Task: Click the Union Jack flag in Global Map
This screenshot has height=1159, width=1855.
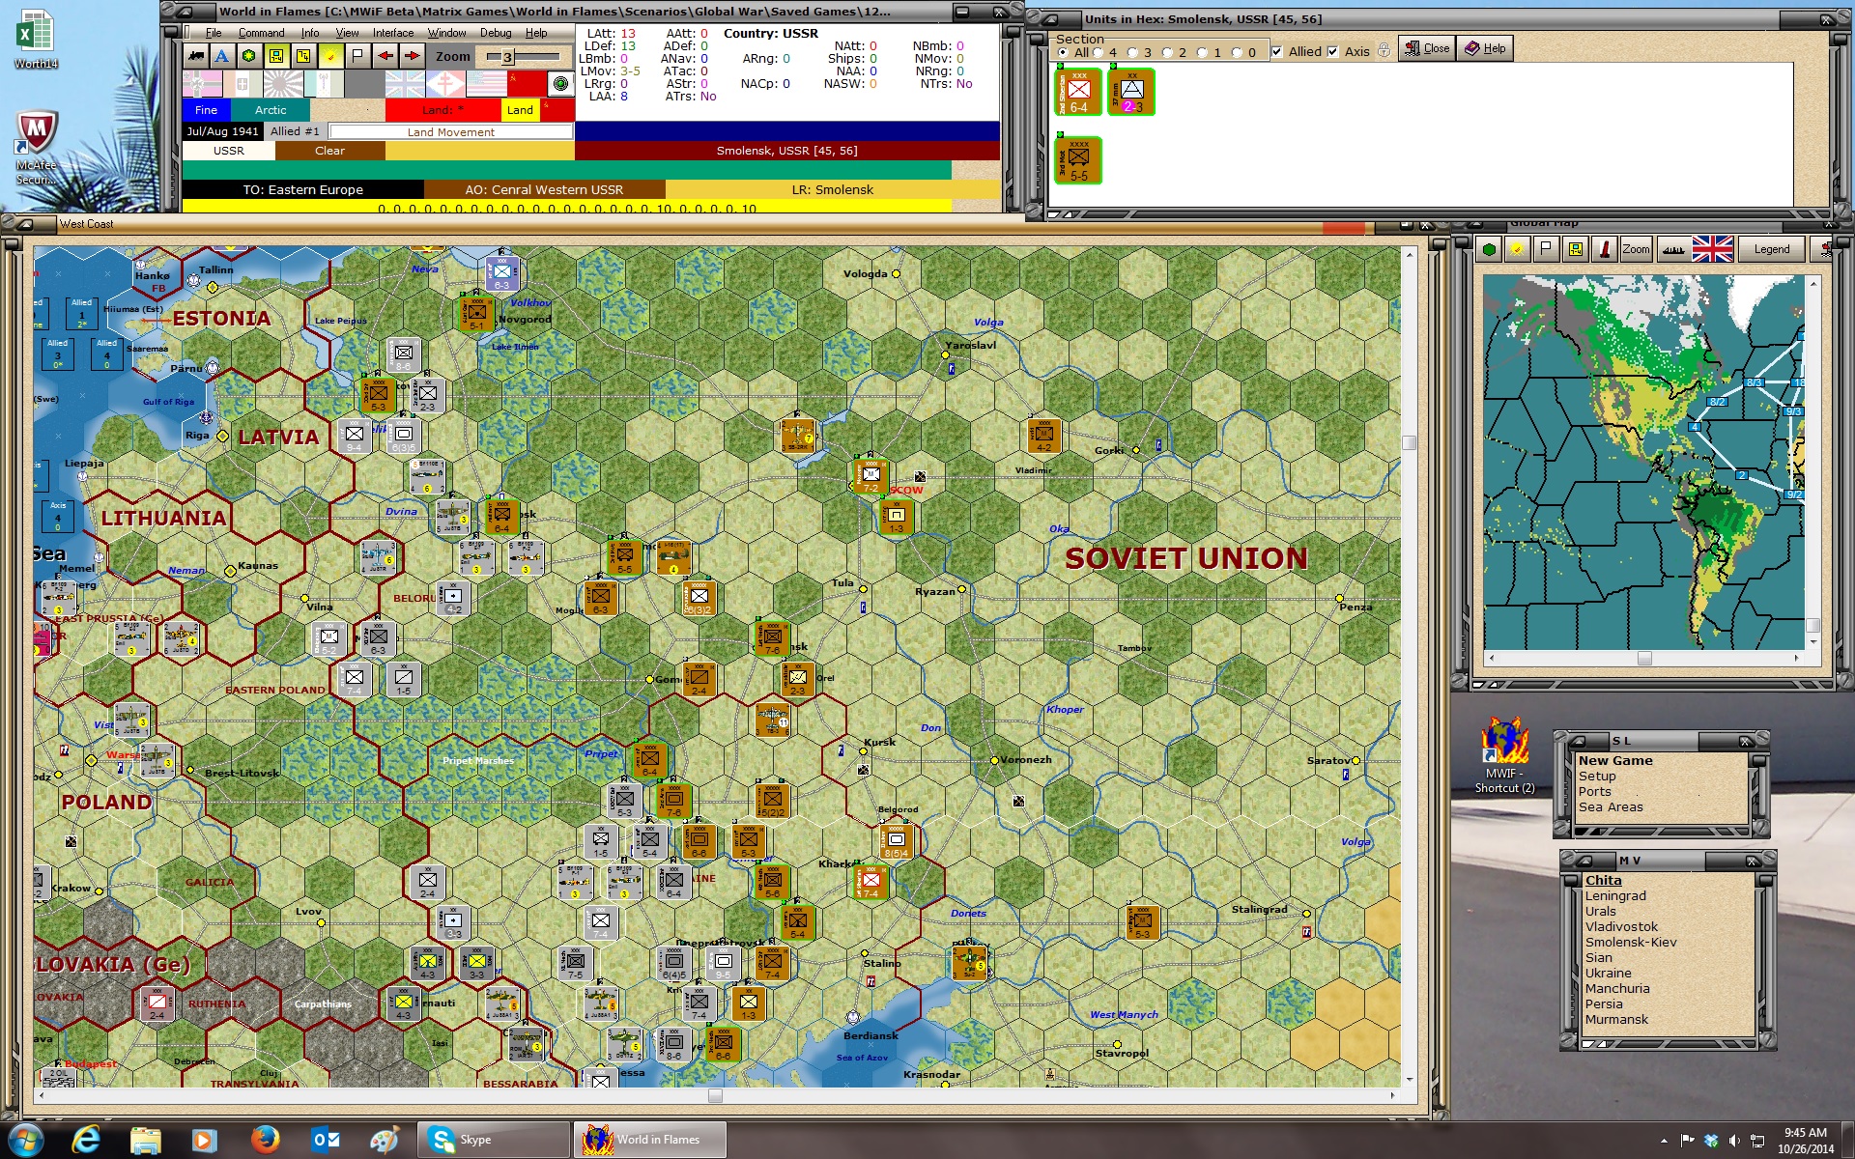Action: tap(1713, 249)
